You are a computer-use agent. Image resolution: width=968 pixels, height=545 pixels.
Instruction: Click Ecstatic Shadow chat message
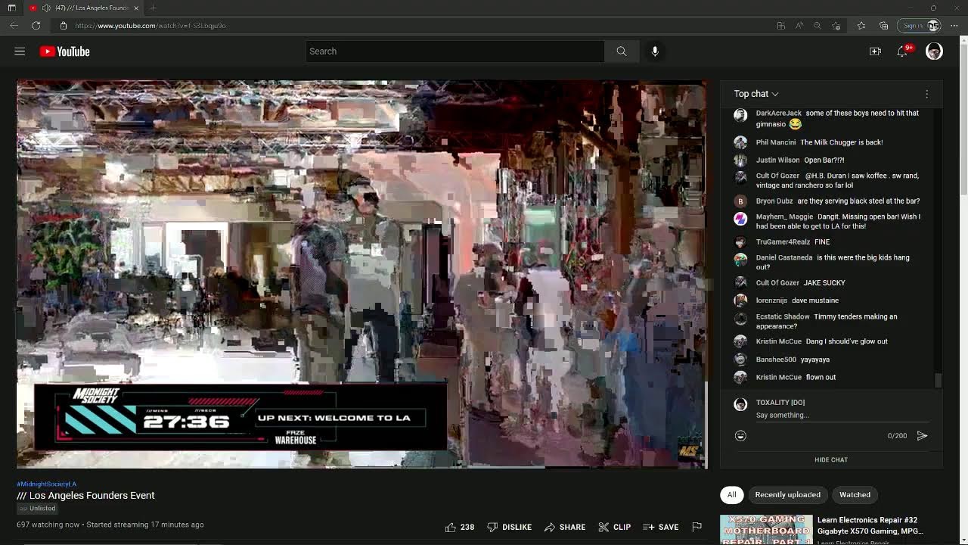827,322
